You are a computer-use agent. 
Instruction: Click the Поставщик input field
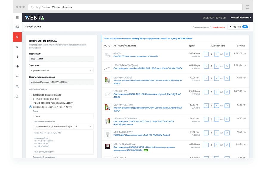click(x=61, y=59)
